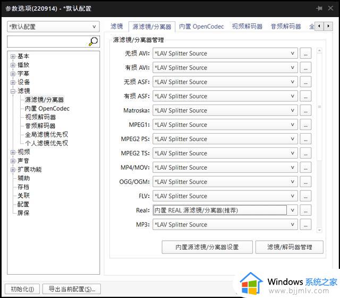Screen dimensions: 340x298
Task: Open the Matroska browse '...' button
Action: pos(305,110)
